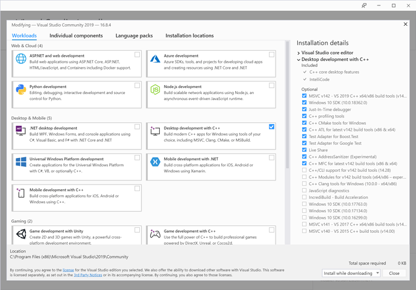
Task: Click the Azure development logo icon
Action: [x=155, y=58]
